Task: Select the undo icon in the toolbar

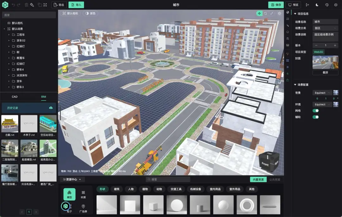Action: pos(13,5)
